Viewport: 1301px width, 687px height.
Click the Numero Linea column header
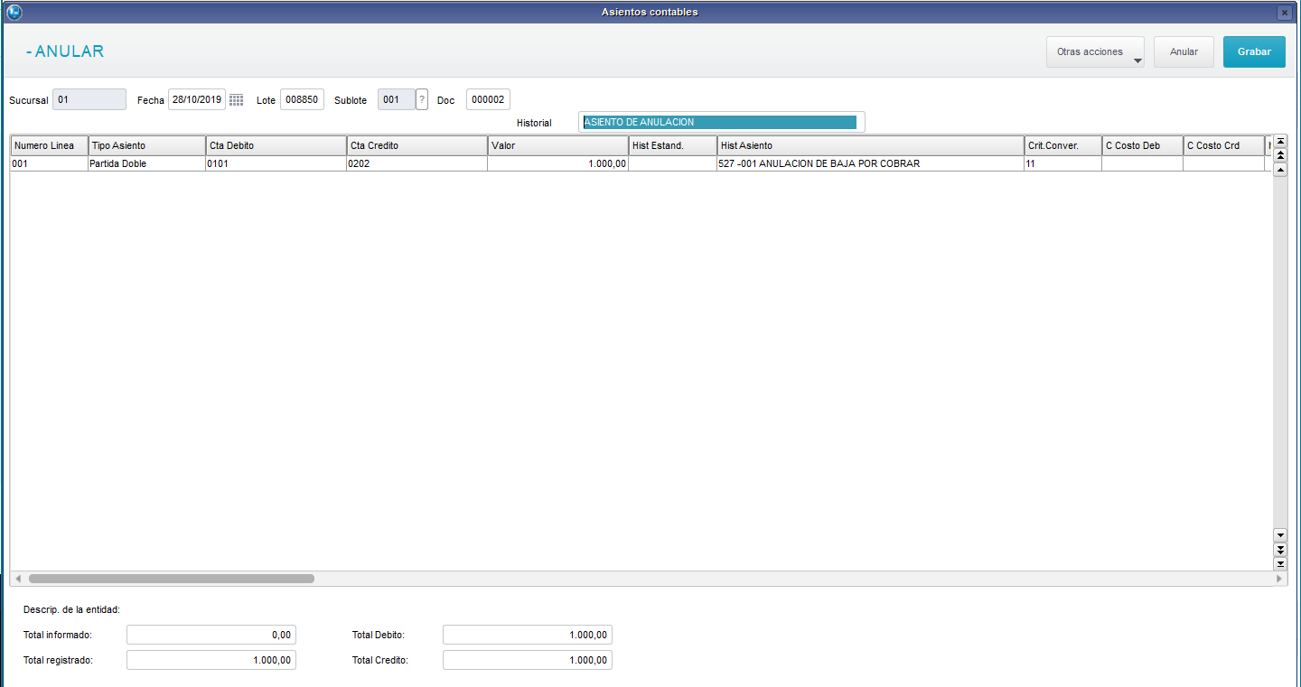49,145
